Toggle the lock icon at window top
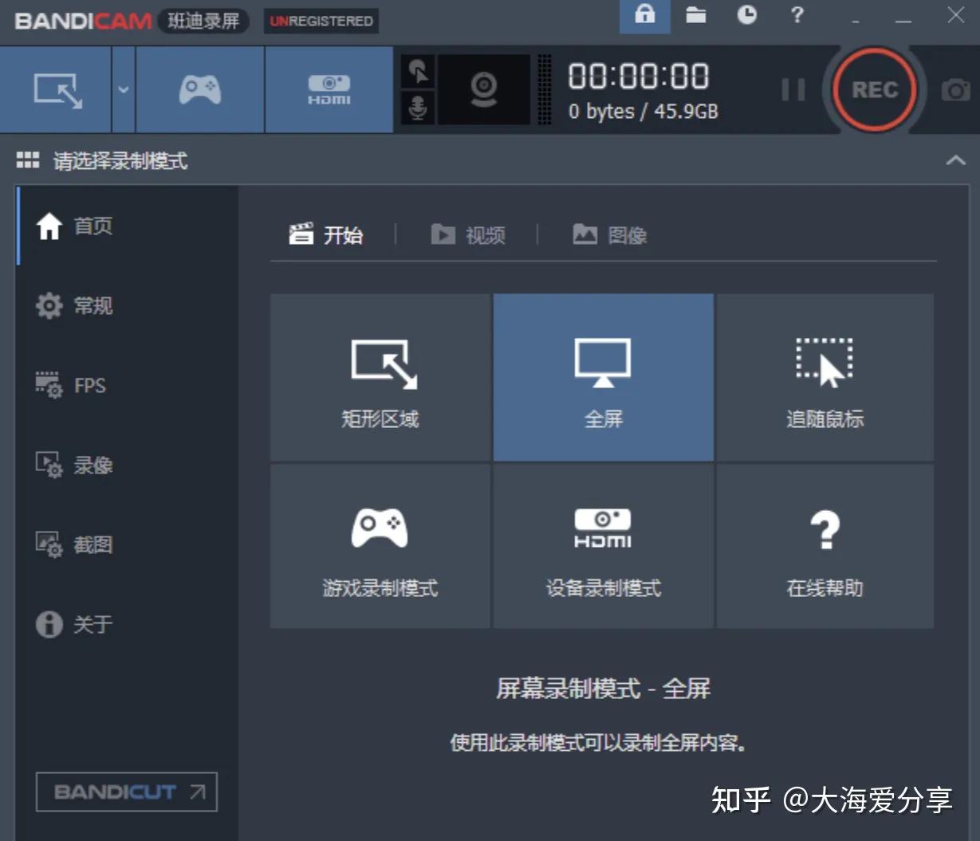The image size is (980, 841). tap(644, 15)
